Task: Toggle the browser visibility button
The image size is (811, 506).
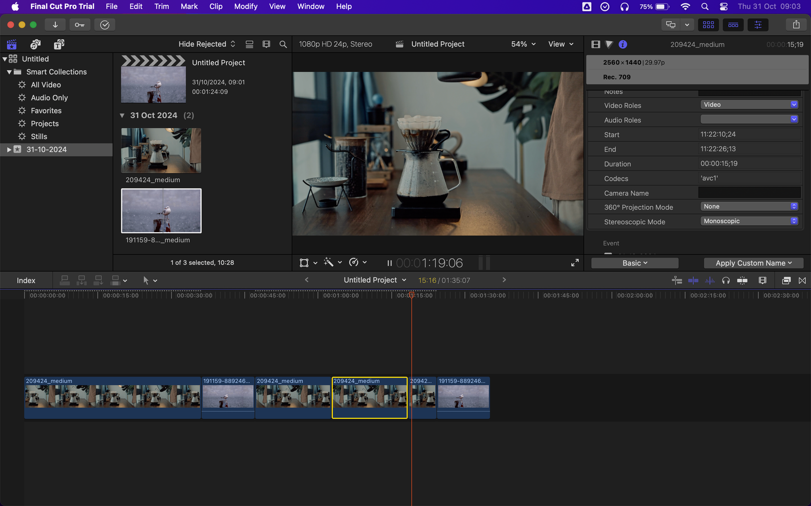Action: coord(708,25)
